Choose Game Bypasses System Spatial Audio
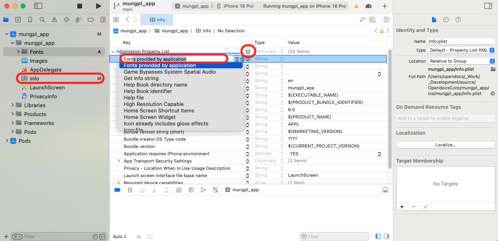The image size is (498, 241). pyautogui.click(x=170, y=72)
